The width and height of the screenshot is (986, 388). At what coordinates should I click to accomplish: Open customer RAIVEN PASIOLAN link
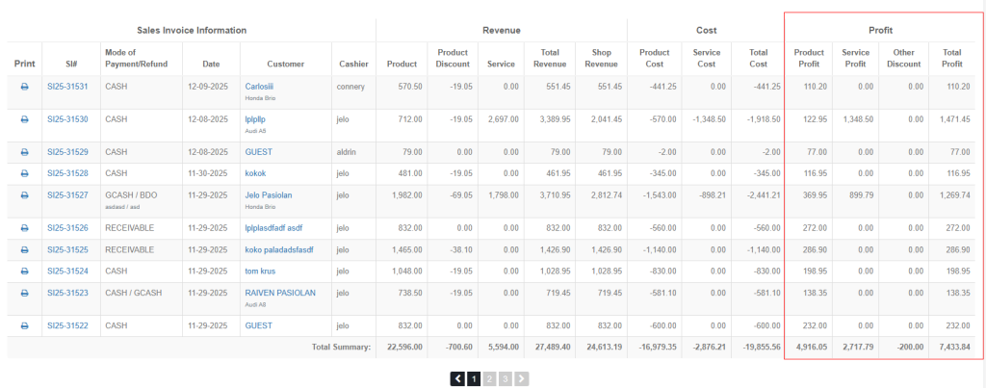[280, 294]
